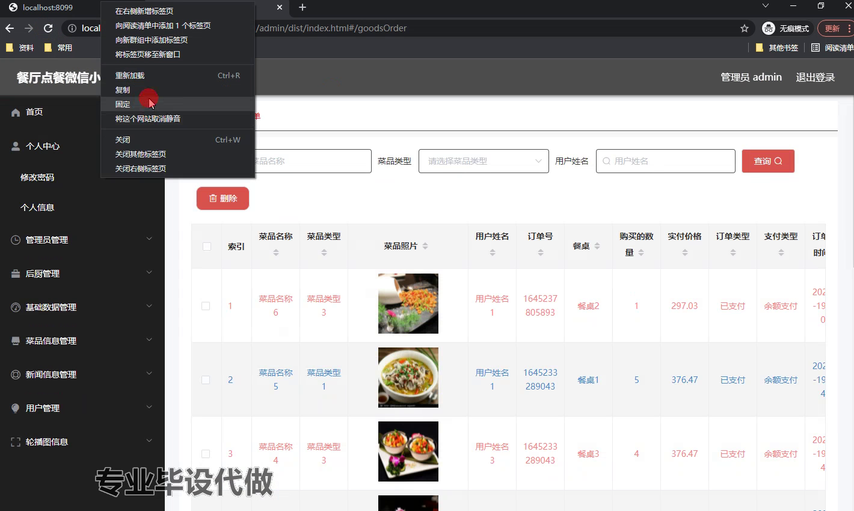Choose 关闭 in the tab context menu
854x511 pixels.
[x=178, y=140]
